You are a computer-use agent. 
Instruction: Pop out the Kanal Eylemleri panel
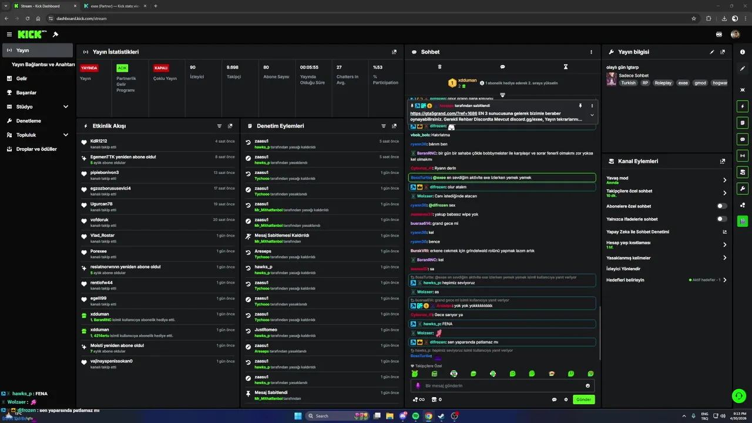723,161
